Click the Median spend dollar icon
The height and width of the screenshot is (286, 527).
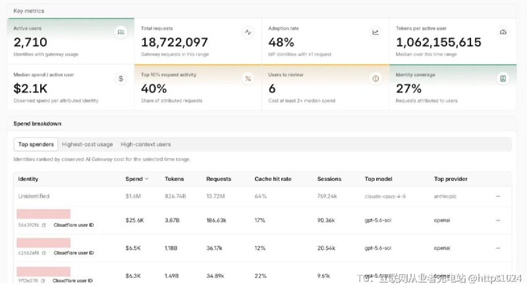(121, 79)
